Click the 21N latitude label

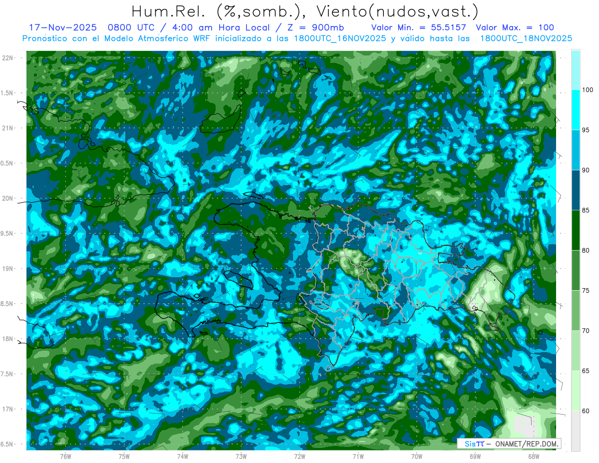(x=7, y=128)
